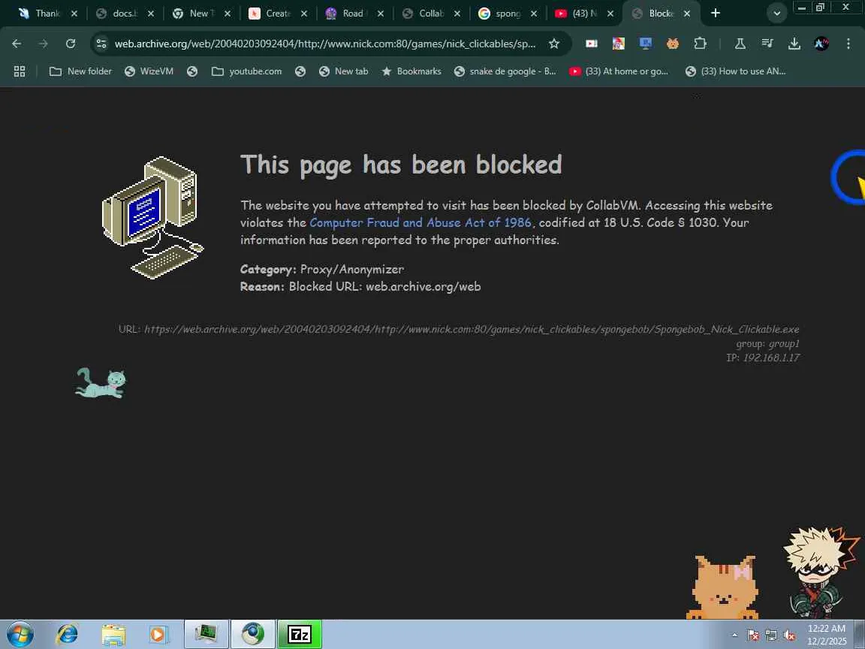Click the orange pixel cat sticker
Image resolution: width=865 pixels, height=649 pixels.
pos(722,587)
